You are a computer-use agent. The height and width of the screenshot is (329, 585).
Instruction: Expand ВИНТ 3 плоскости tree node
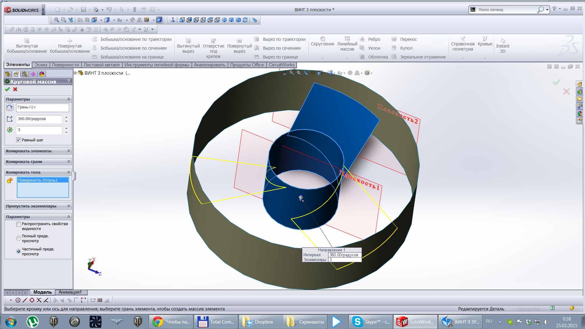point(75,73)
